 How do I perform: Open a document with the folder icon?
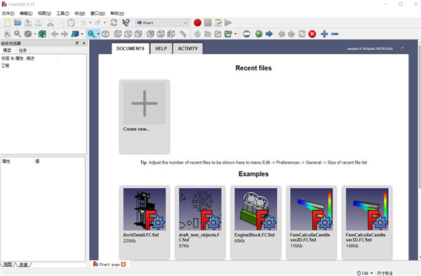point(18,23)
